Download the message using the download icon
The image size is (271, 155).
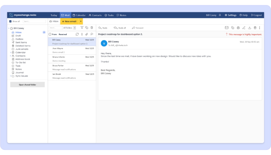[x=250, y=28]
